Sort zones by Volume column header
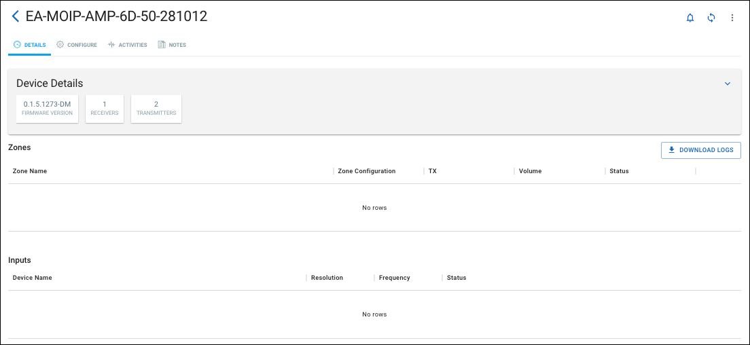Image resolution: width=750 pixels, height=345 pixels. click(x=530, y=171)
